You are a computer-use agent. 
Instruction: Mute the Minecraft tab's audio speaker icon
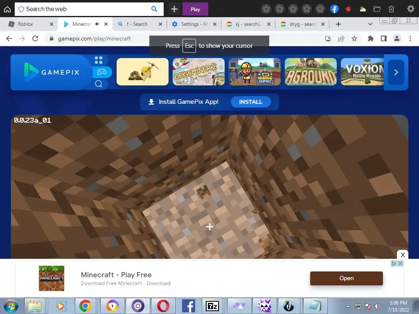(97, 24)
